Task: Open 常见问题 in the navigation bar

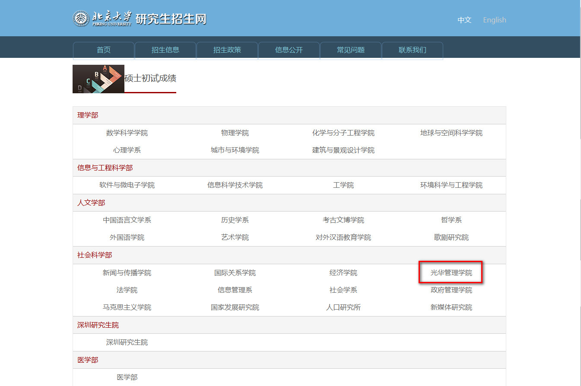Action: (351, 50)
